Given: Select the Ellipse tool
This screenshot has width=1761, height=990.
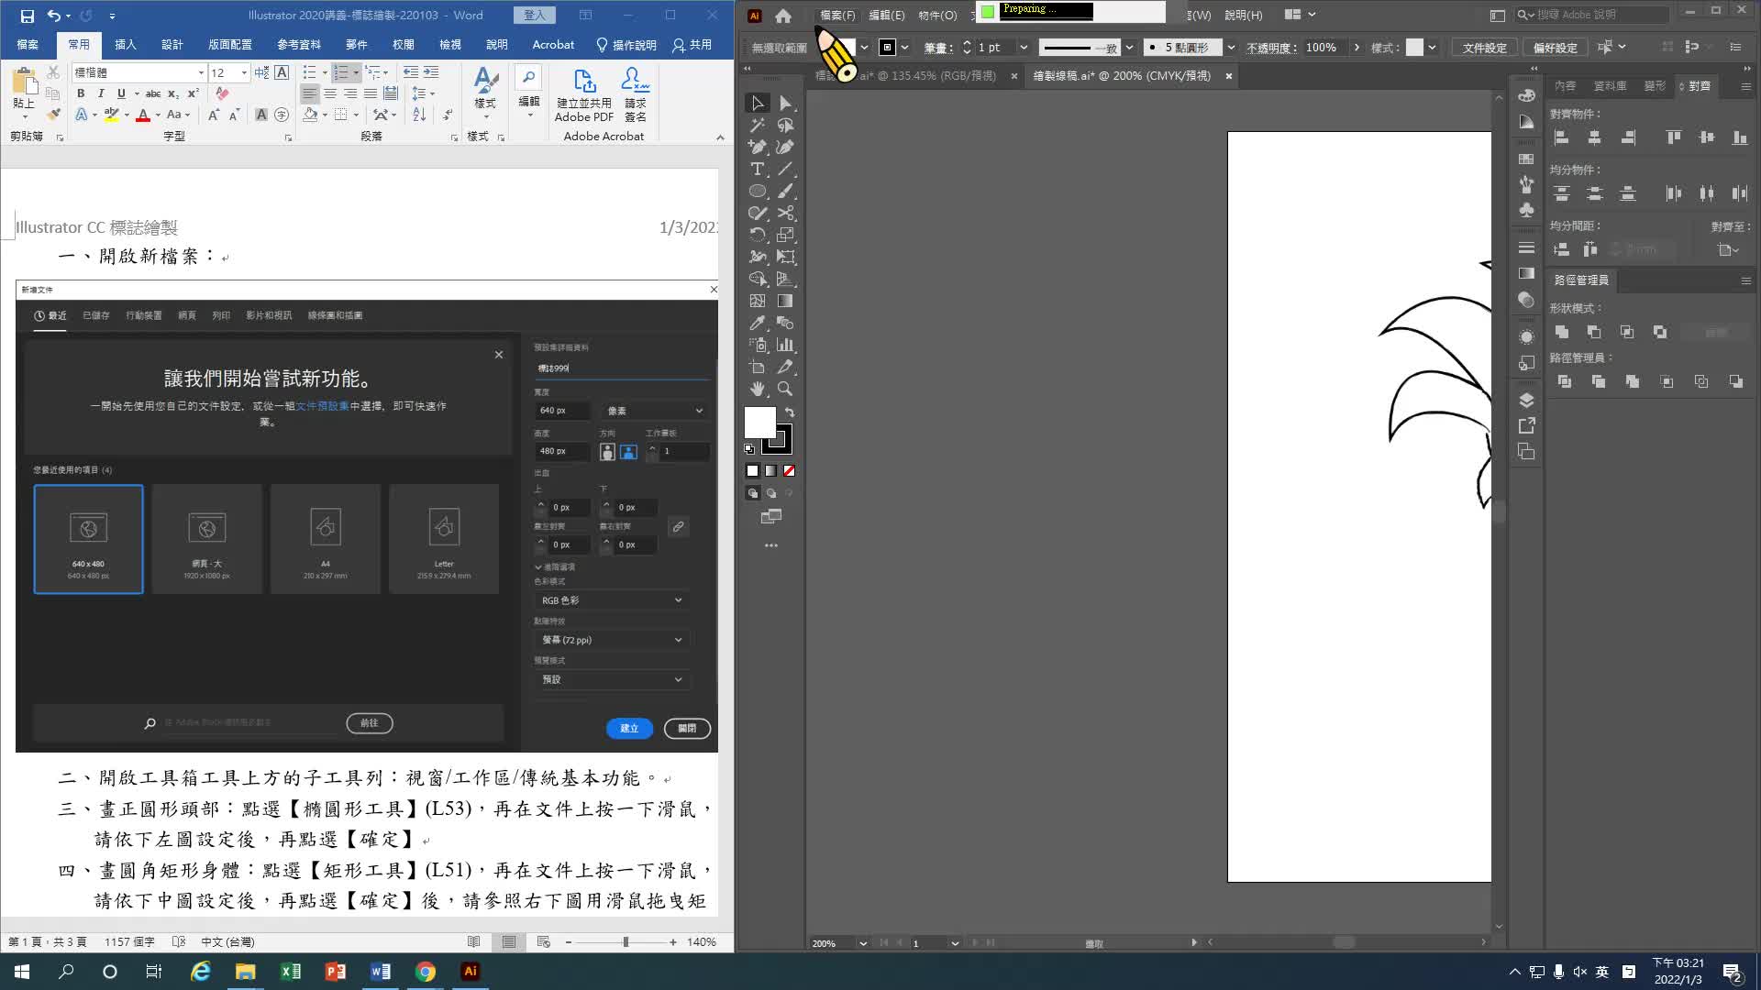Looking at the screenshot, I should click(758, 192).
